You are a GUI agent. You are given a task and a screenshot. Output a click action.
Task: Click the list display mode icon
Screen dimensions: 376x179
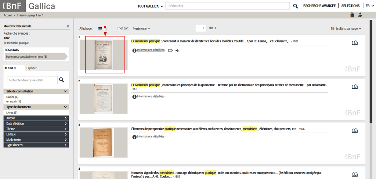click(x=100, y=28)
